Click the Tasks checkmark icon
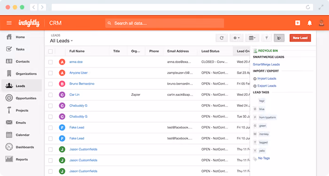This screenshot has width=329, height=176. (9, 49)
